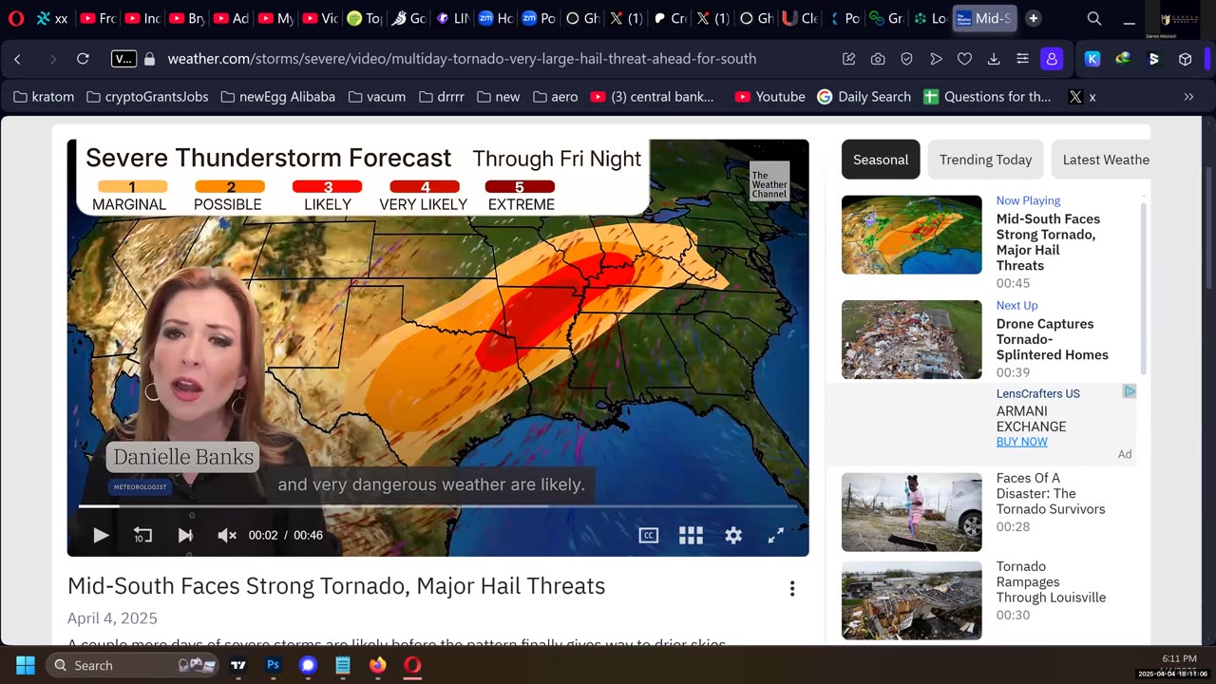Open the Notepad taskbar icon
Viewport: 1216px width, 684px height.
coord(343,665)
